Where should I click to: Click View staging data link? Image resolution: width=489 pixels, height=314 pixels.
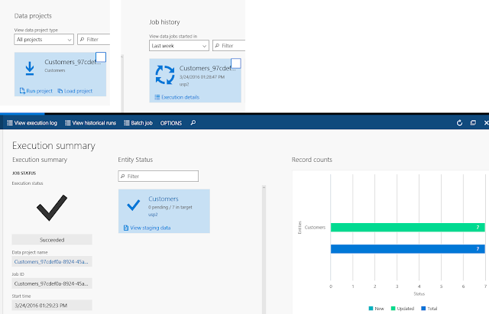pos(147,228)
